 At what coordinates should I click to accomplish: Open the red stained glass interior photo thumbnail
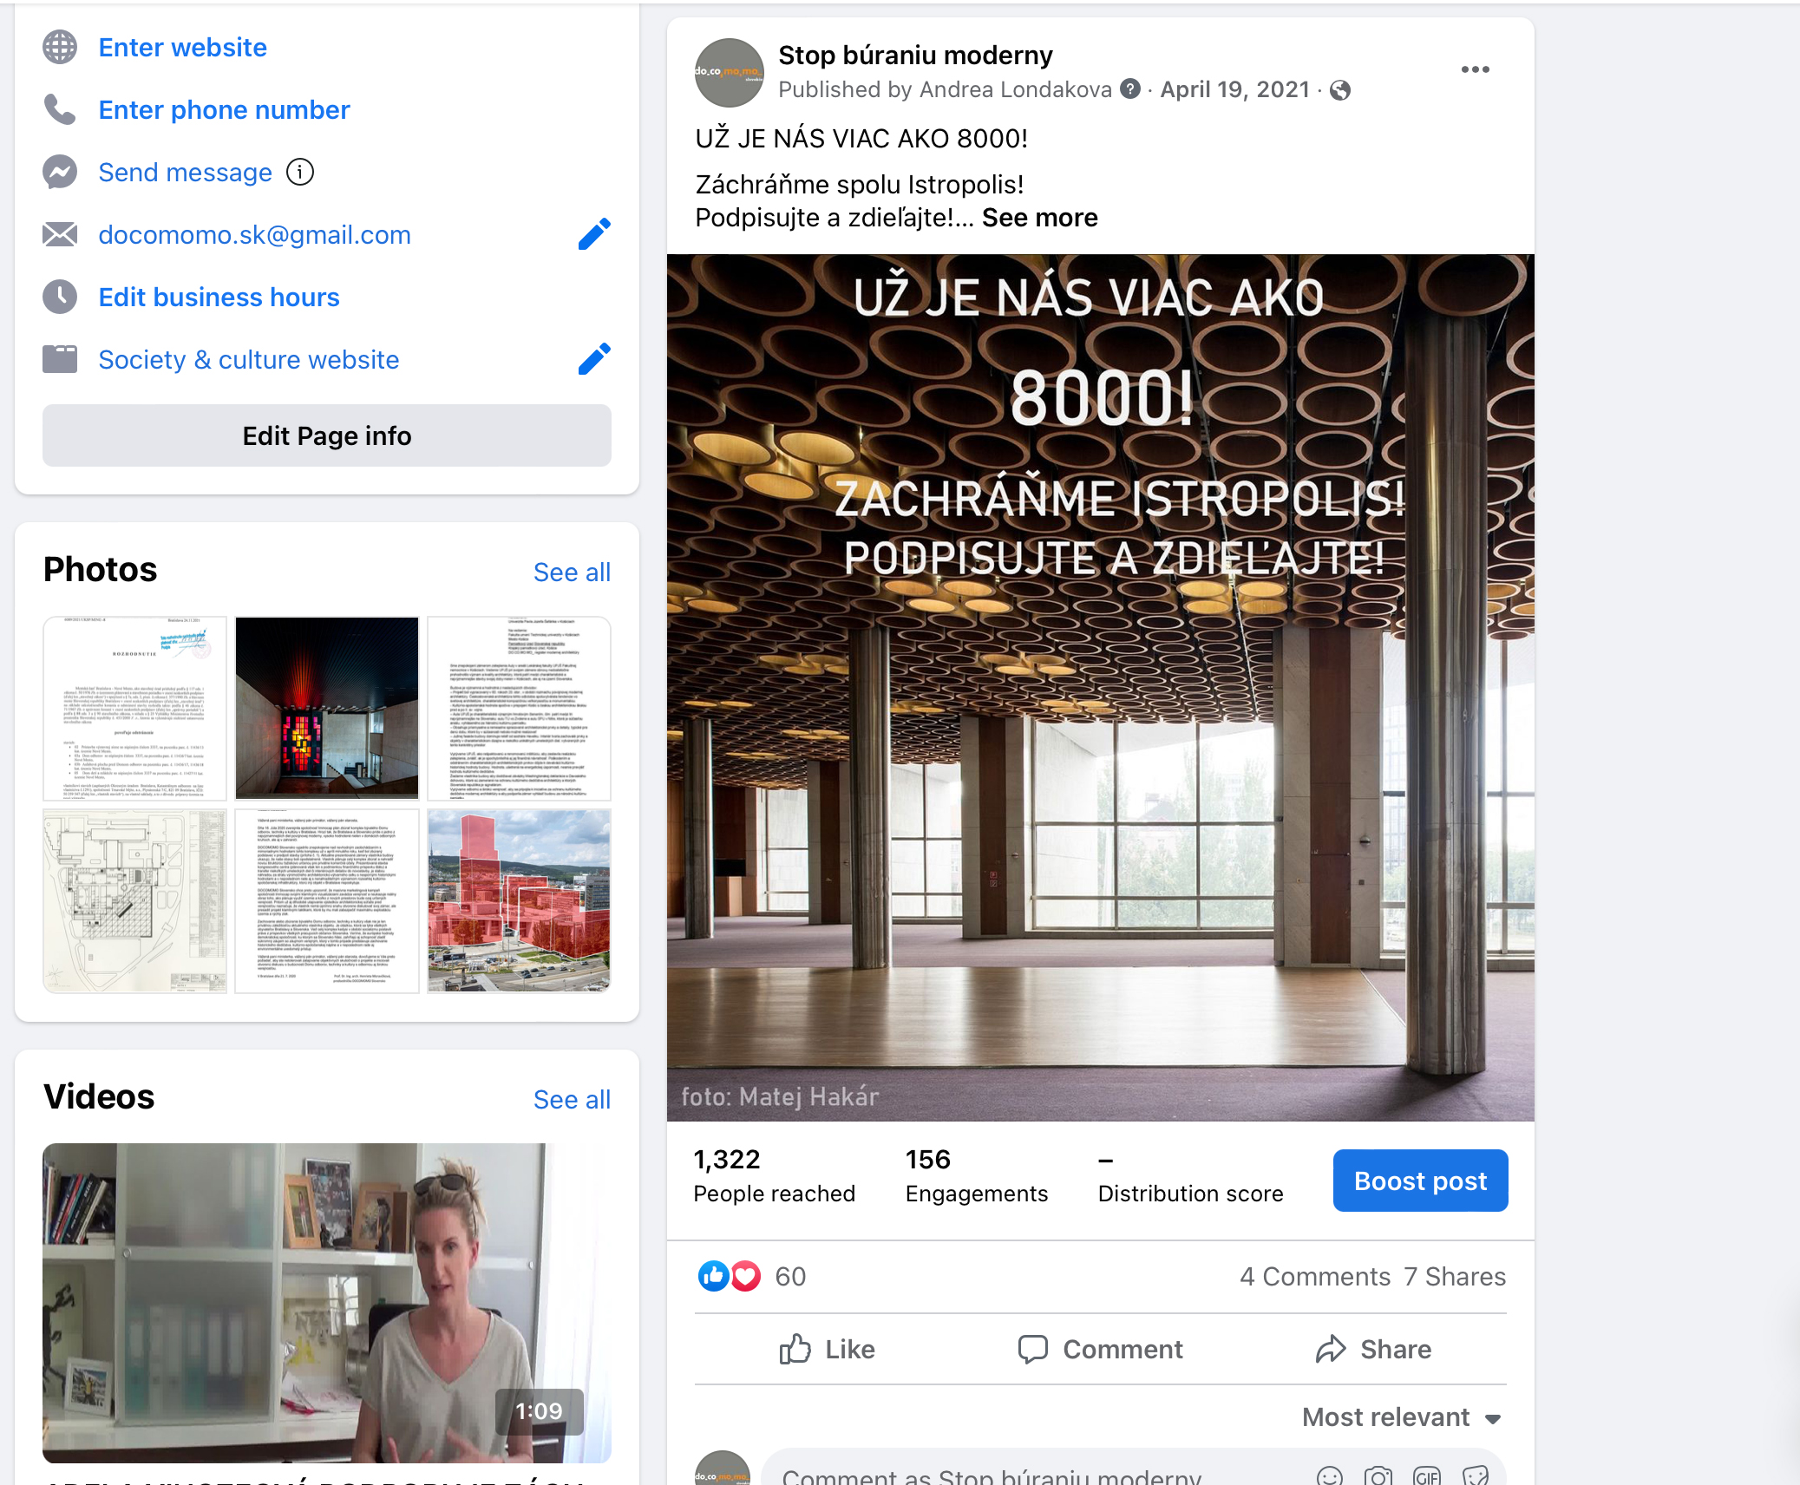point(327,709)
